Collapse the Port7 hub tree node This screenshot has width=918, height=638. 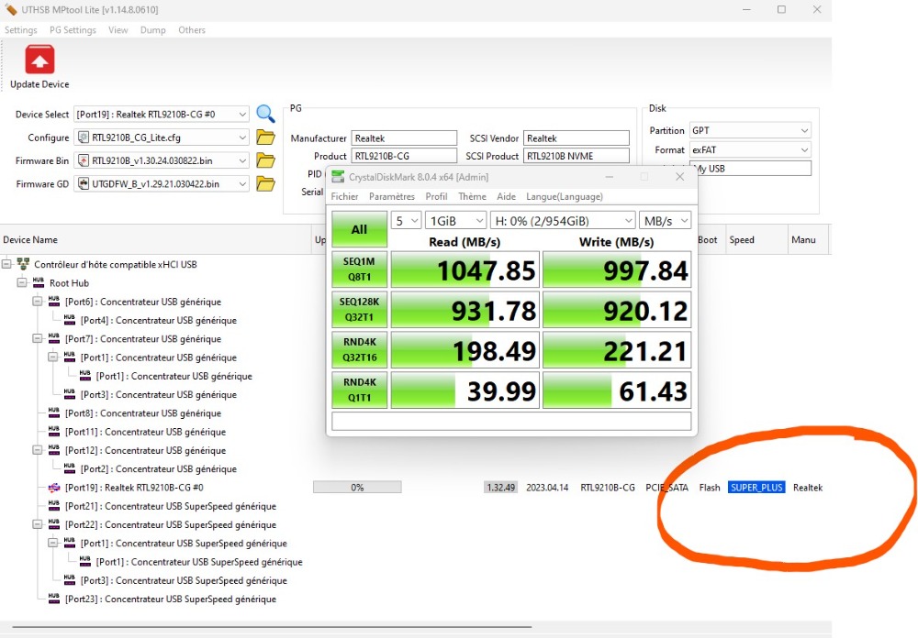pos(38,339)
